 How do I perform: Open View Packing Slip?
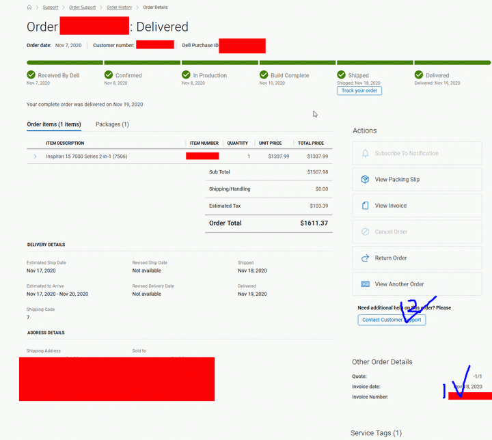pos(417,179)
